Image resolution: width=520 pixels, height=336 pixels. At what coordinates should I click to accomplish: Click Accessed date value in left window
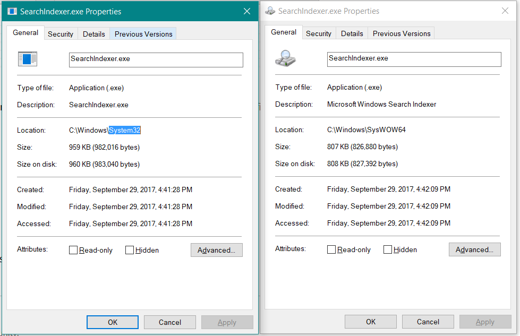131,223
